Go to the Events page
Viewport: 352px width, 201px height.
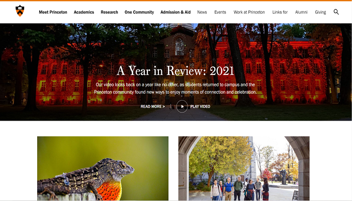point(220,12)
